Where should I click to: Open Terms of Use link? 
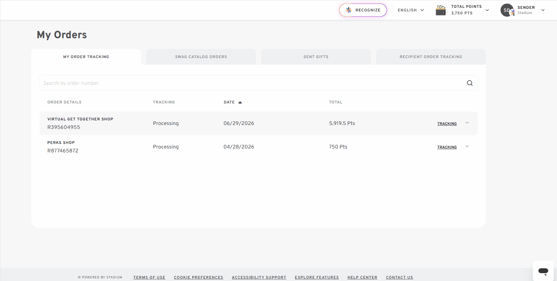tap(149, 277)
